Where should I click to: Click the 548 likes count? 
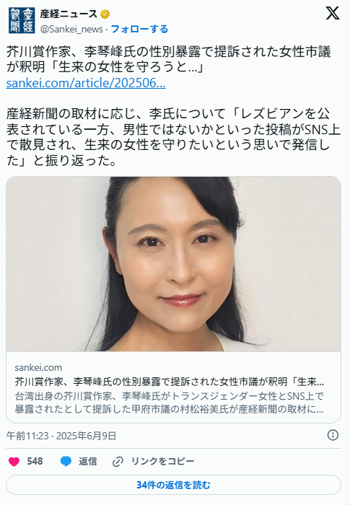(x=35, y=462)
